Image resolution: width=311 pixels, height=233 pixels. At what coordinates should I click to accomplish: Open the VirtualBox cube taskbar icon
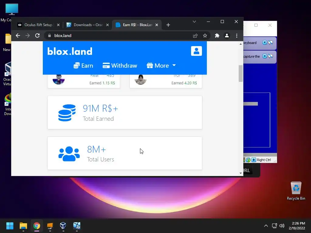pos(63,226)
